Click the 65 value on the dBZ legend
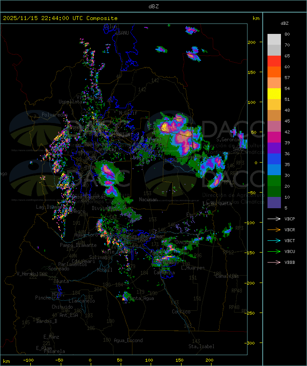Screen dimensions: 307x366 tap(287, 56)
